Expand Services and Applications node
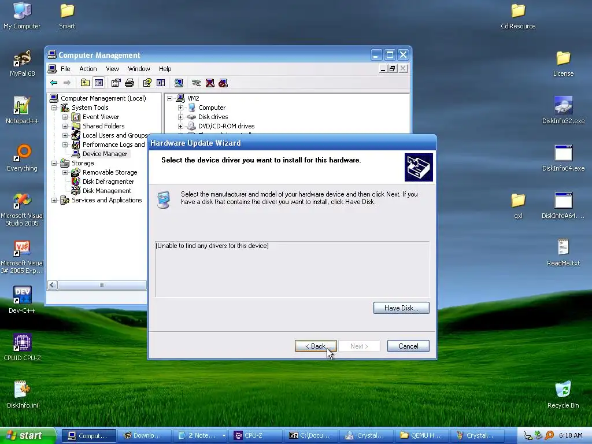Viewport: 592px width, 444px height. coord(54,200)
